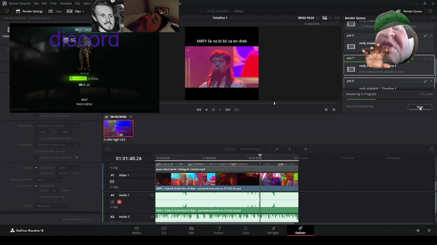Zoom in timeline with plus button
The image size is (437, 245).
click(x=306, y=149)
